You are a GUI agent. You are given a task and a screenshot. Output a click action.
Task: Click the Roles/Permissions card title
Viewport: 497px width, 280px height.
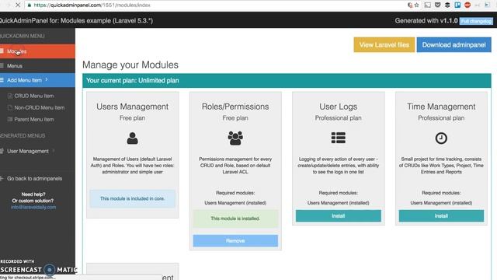235,107
